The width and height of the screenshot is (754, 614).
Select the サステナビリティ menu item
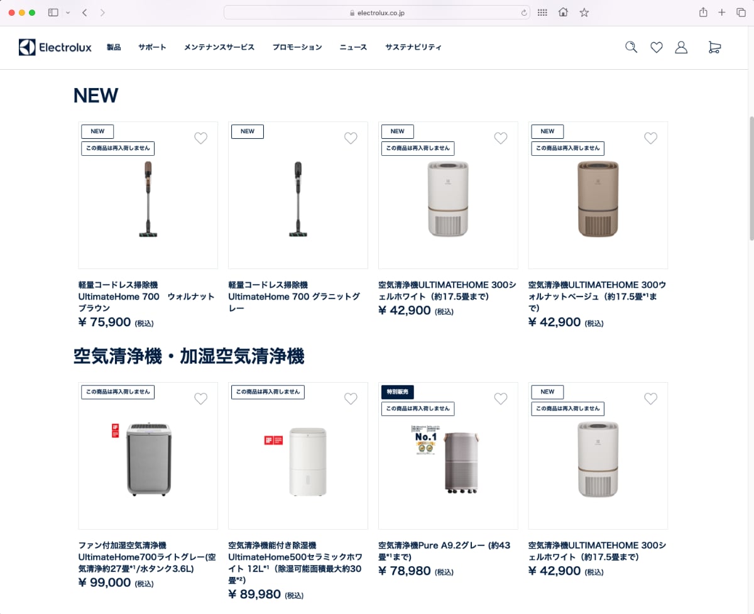(x=413, y=47)
